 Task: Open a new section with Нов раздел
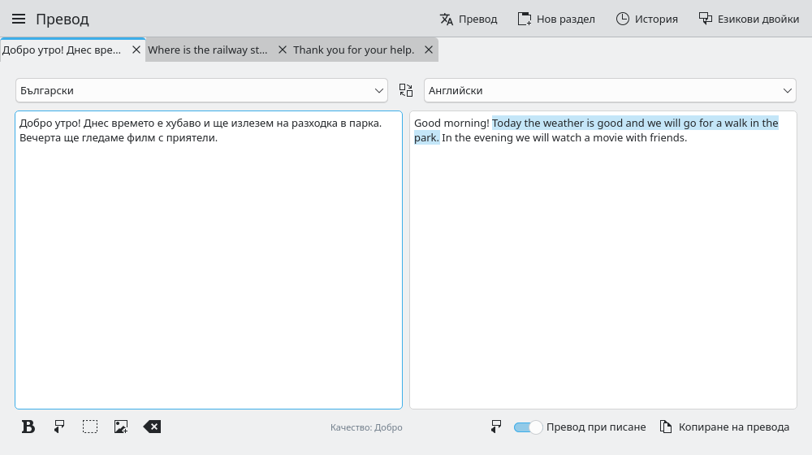556,19
